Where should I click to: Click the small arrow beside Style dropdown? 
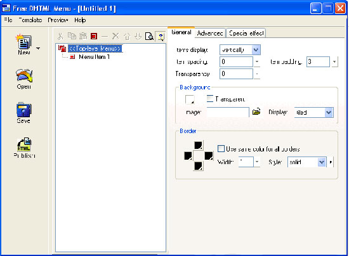coord(331,162)
